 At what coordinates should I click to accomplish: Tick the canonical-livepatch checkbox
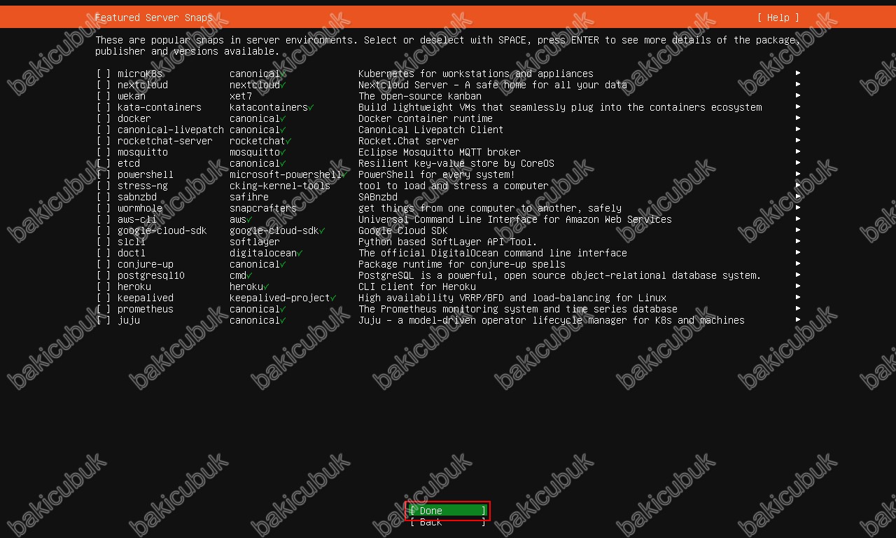104,130
